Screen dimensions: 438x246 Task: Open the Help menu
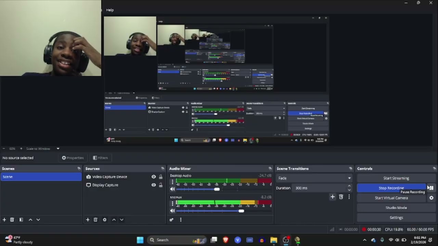click(110, 10)
